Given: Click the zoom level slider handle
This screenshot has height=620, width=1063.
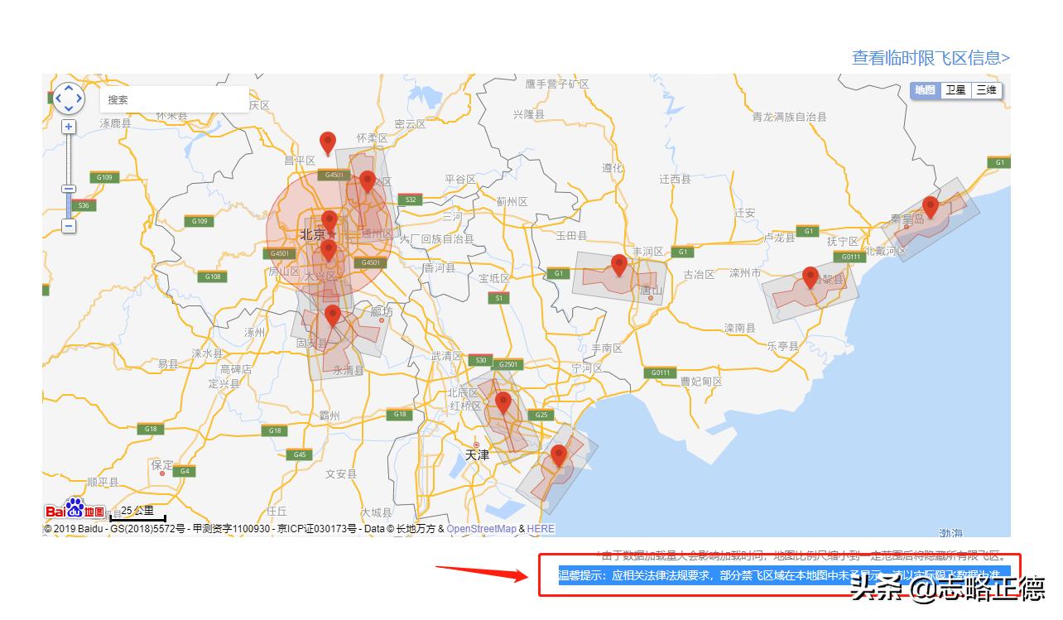Looking at the screenshot, I should (x=69, y=189).
